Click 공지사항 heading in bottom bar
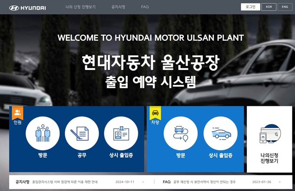 tap(23, 182)
